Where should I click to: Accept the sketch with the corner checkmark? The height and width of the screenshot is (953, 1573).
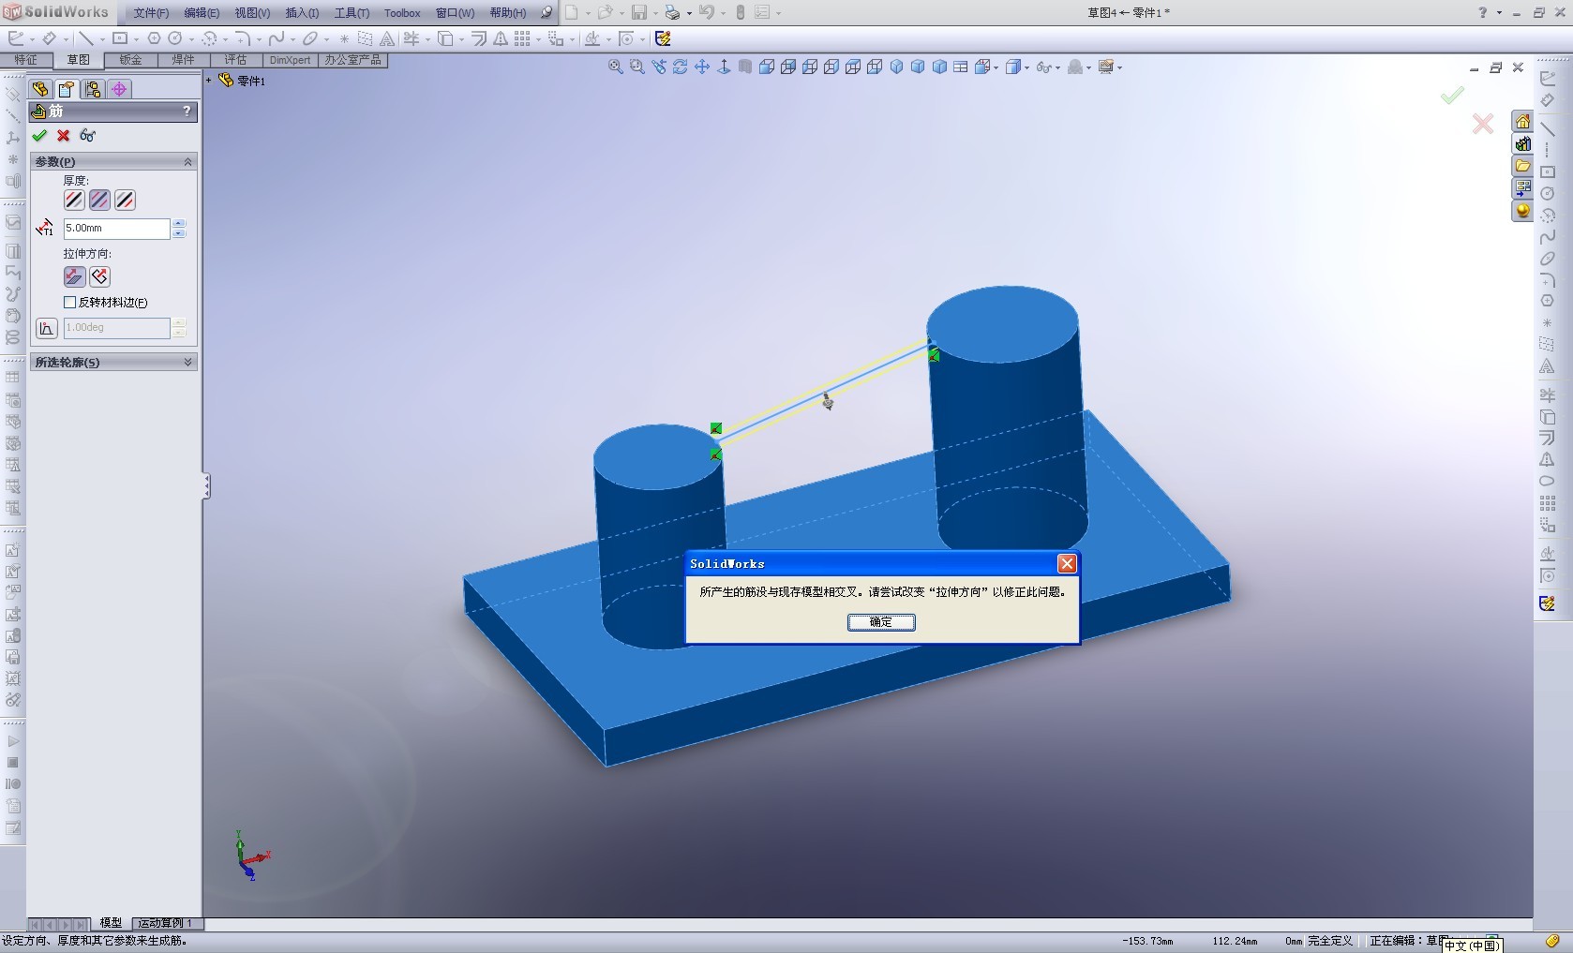pos(1452,95)
